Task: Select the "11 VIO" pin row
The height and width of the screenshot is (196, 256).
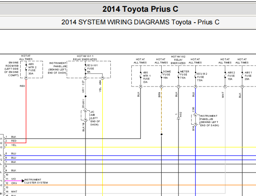Action: pos(11,179)
